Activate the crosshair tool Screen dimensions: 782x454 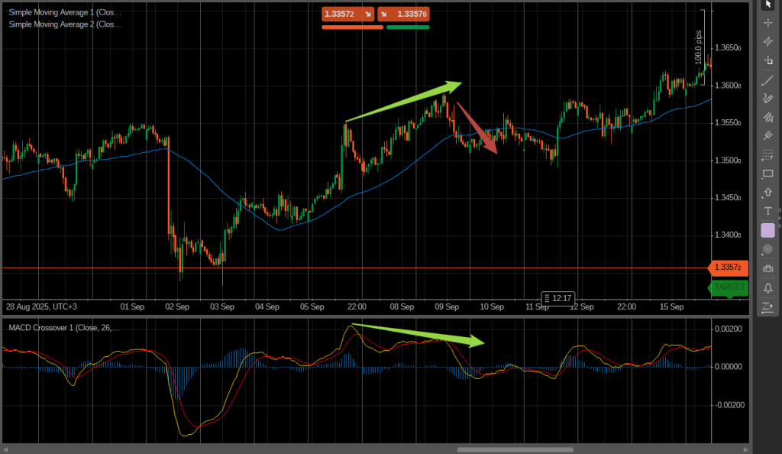coord(767,23)
